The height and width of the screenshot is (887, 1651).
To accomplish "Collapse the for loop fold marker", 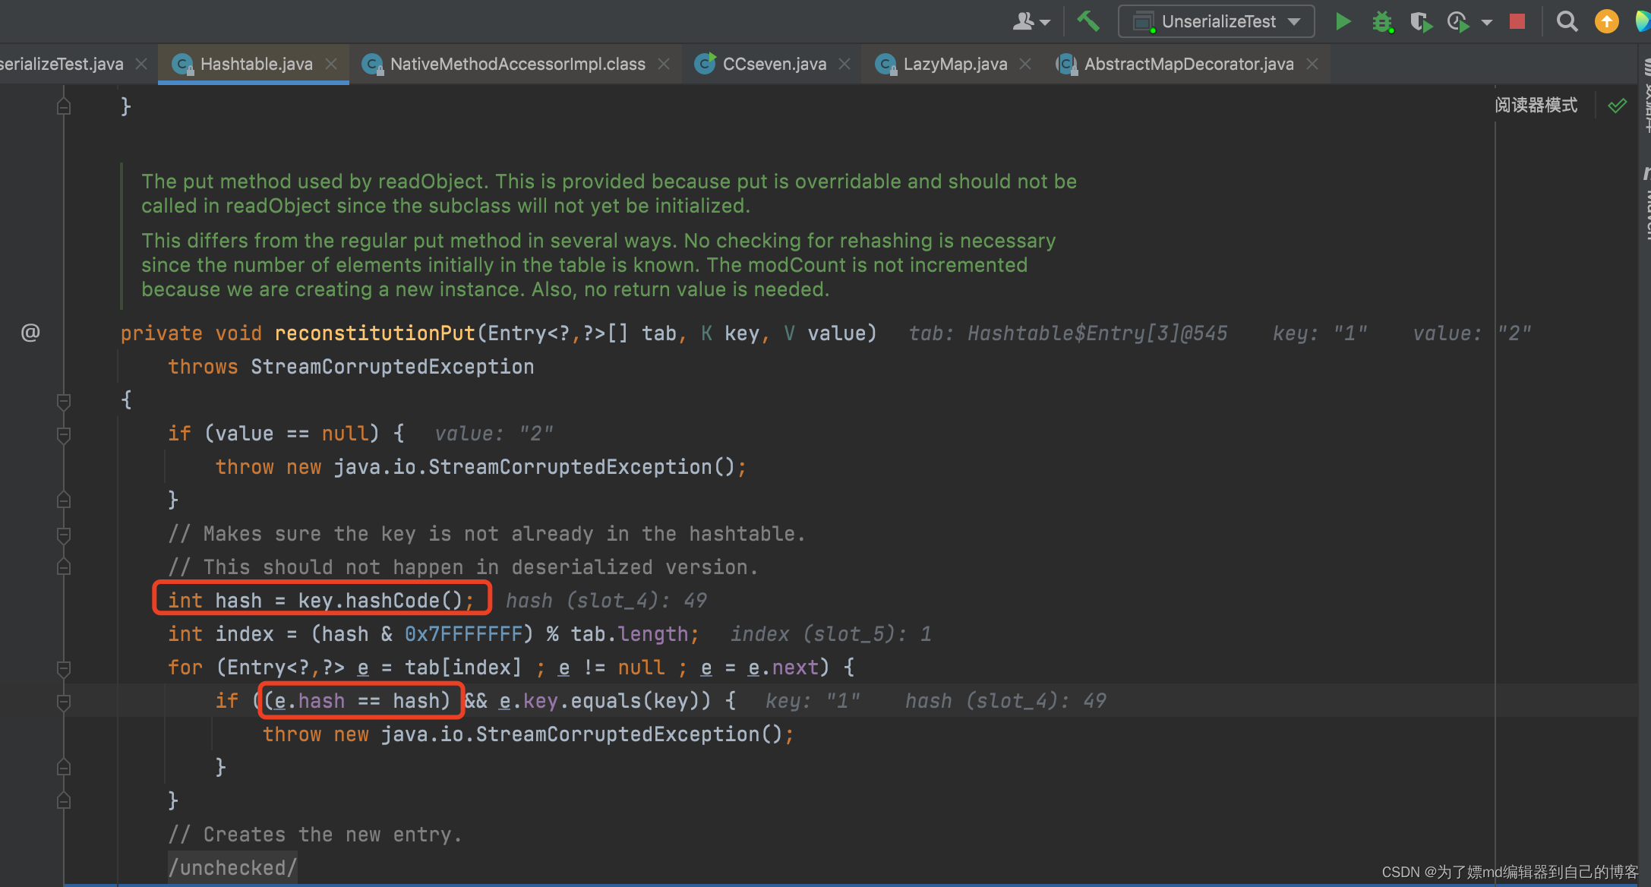I will pyautogui.click(x=64, y=668).
